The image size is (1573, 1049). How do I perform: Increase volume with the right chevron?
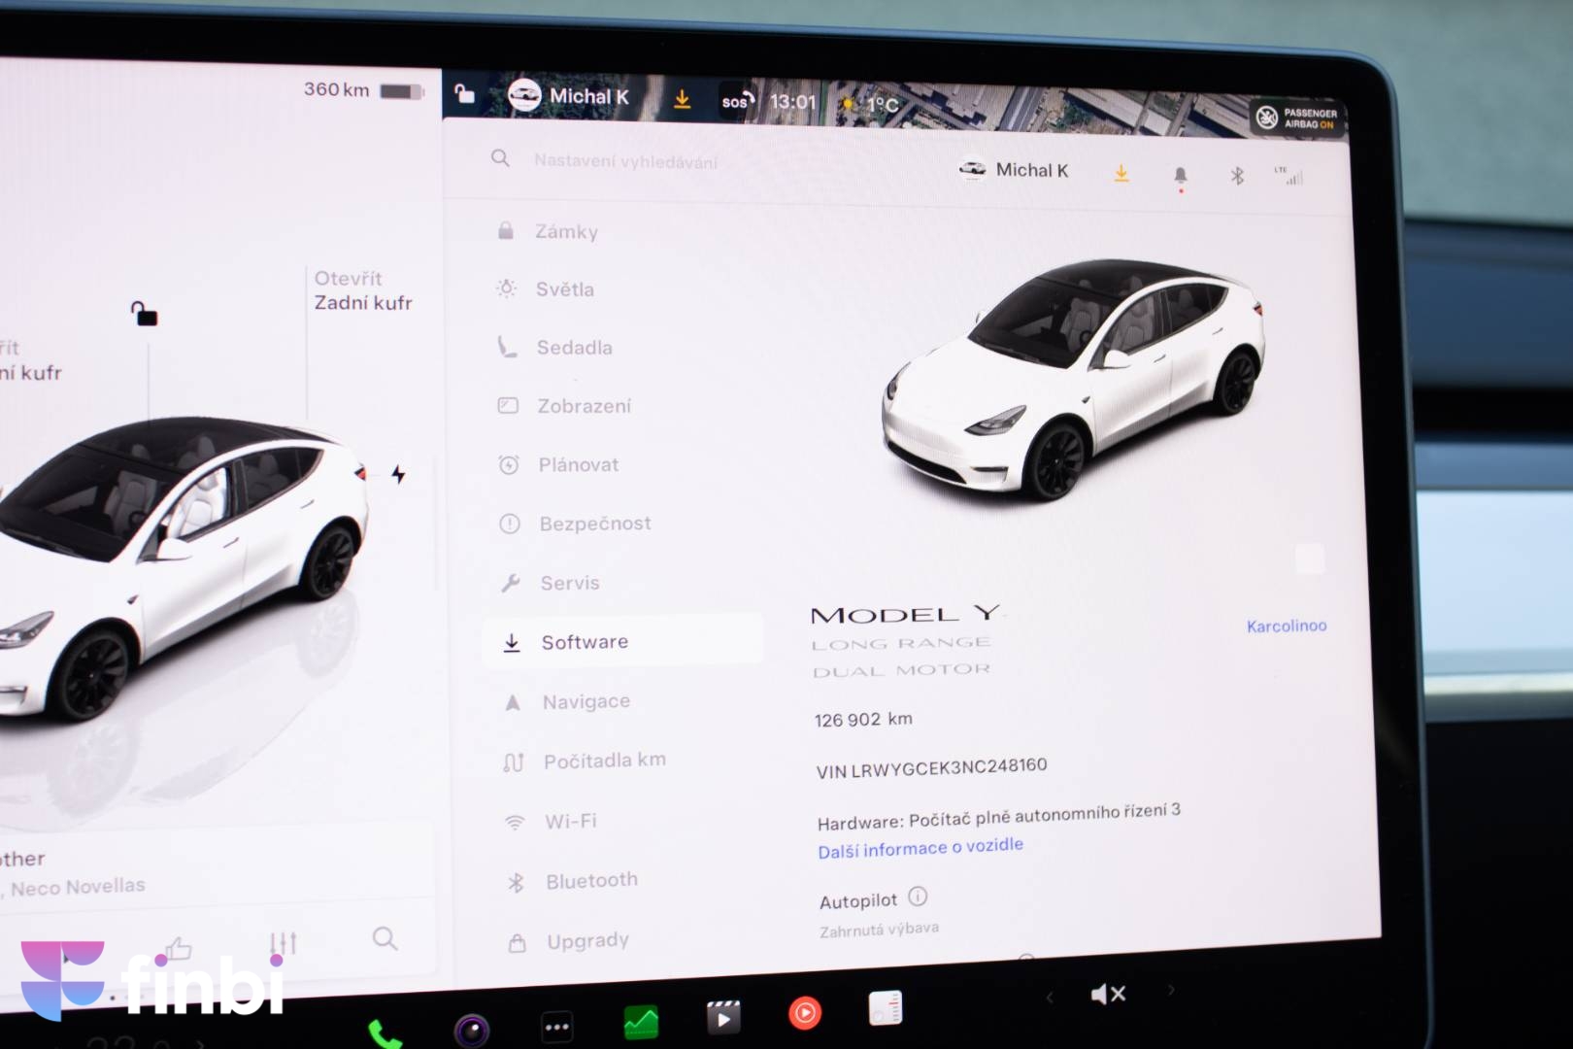(x=1171, y=990)
